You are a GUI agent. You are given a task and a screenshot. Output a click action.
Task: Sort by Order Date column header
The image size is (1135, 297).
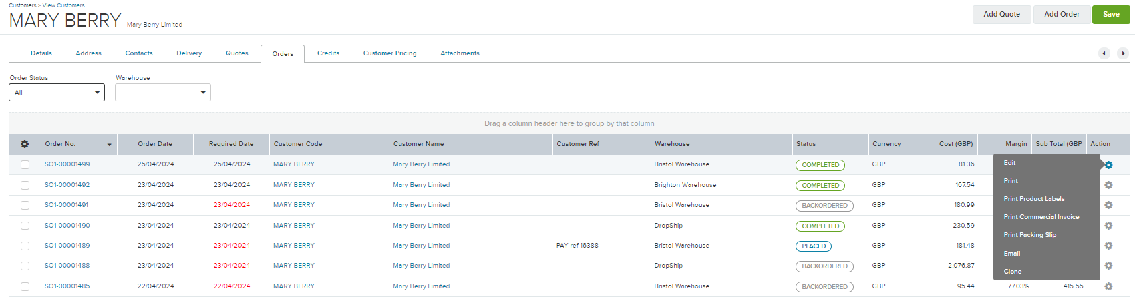[x=155, y=144]
